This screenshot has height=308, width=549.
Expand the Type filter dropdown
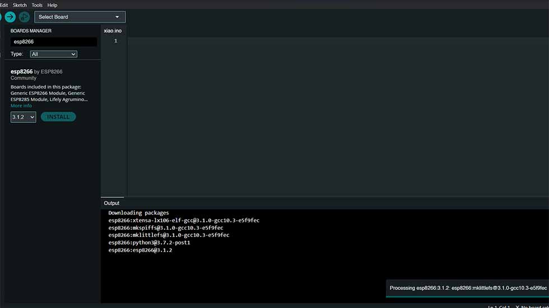pyautogui.click(x=54, y=54)
